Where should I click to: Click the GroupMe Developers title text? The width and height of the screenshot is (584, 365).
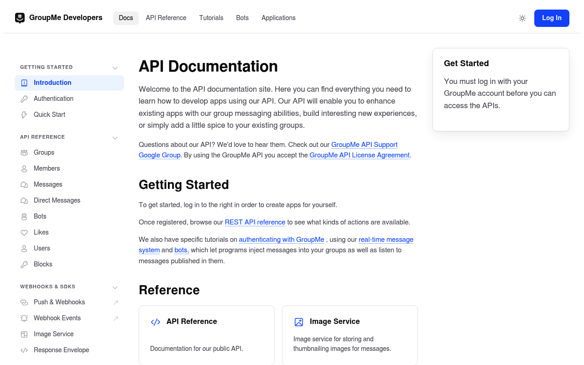(66, 18)
